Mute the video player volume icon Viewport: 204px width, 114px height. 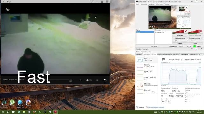coord(87,80)
